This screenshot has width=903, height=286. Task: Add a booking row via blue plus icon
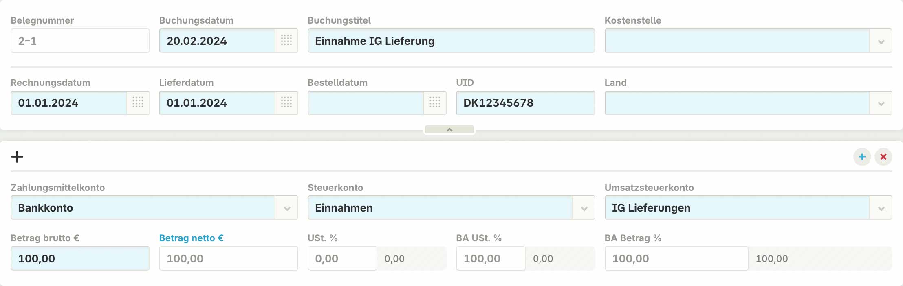coord(861,157)
